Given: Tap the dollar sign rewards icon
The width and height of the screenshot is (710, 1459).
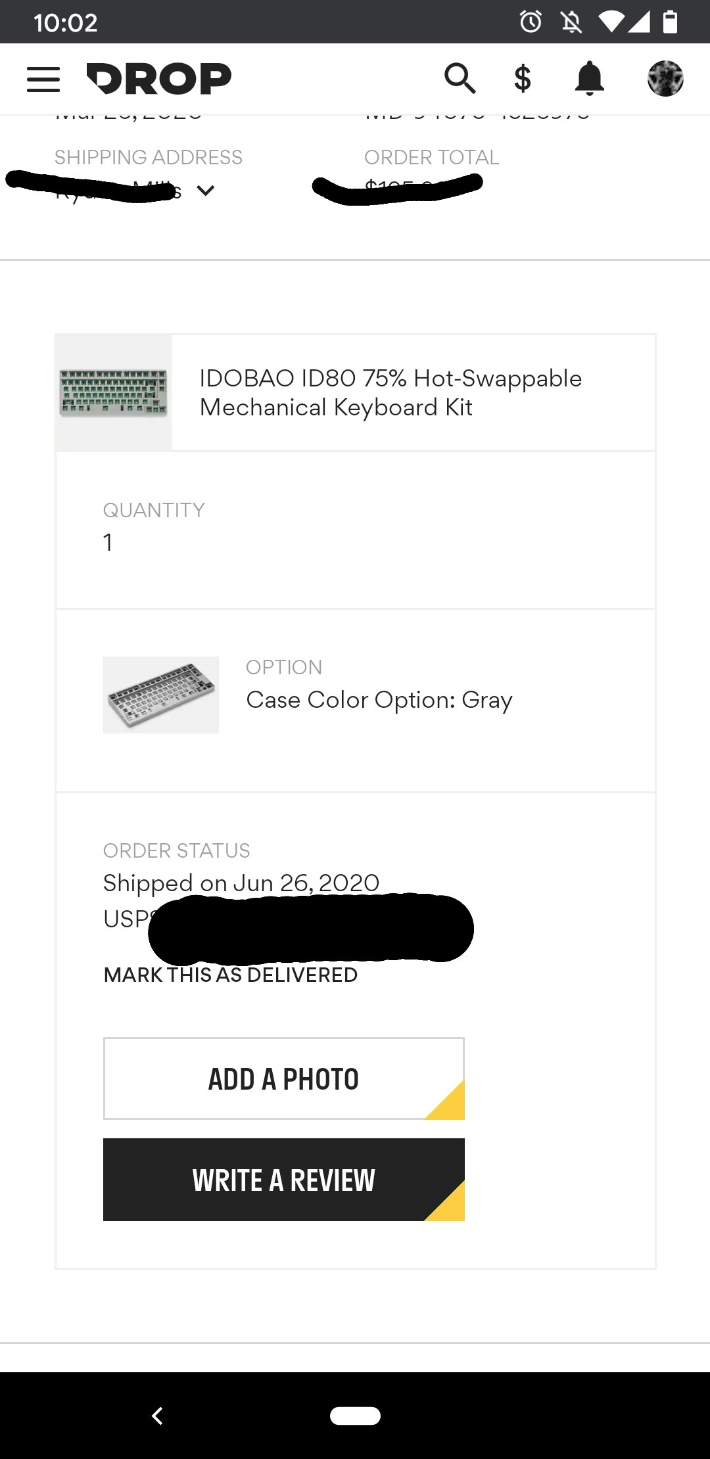Looking at the screenshot, I should coord(523,79).
